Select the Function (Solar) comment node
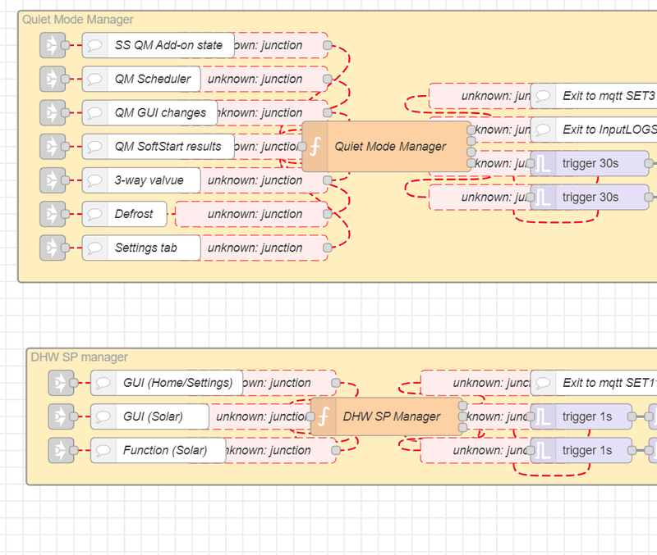The height and width of the screenshot is (555, 657). click(x=158, y=450)
